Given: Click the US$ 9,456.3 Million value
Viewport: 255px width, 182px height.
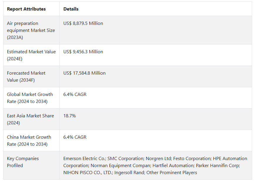Looking at the screenshot, I should 83,52.
